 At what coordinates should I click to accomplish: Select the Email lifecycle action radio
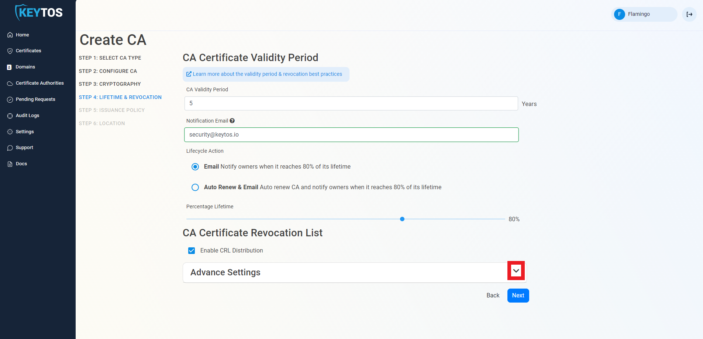195,167
